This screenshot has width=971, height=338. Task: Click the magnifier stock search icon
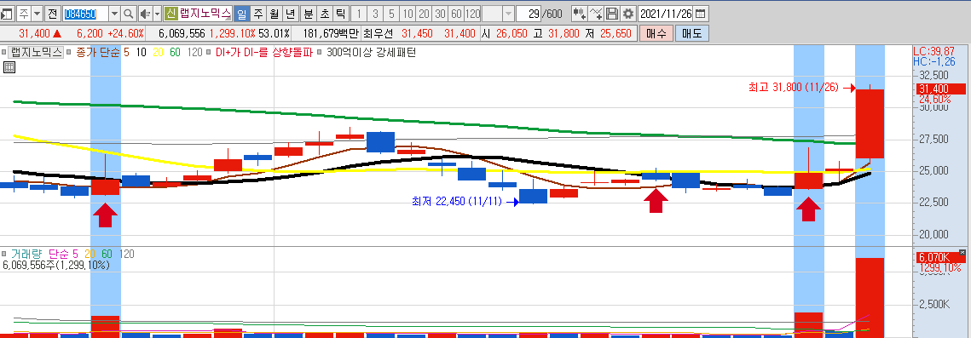[x=128, y=13]
